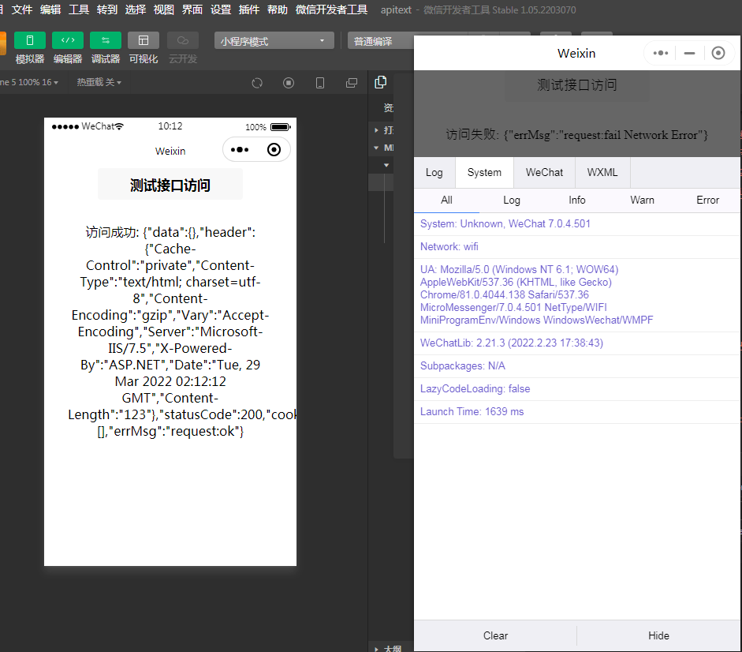Click the three-dot menu in simulator capsule

pyautogui.click(x=240, y=150)
